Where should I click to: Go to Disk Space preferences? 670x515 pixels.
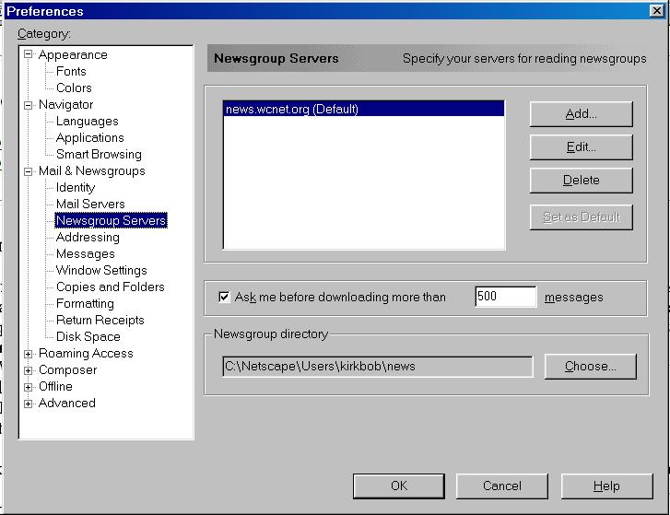click(x=88, y=337)
